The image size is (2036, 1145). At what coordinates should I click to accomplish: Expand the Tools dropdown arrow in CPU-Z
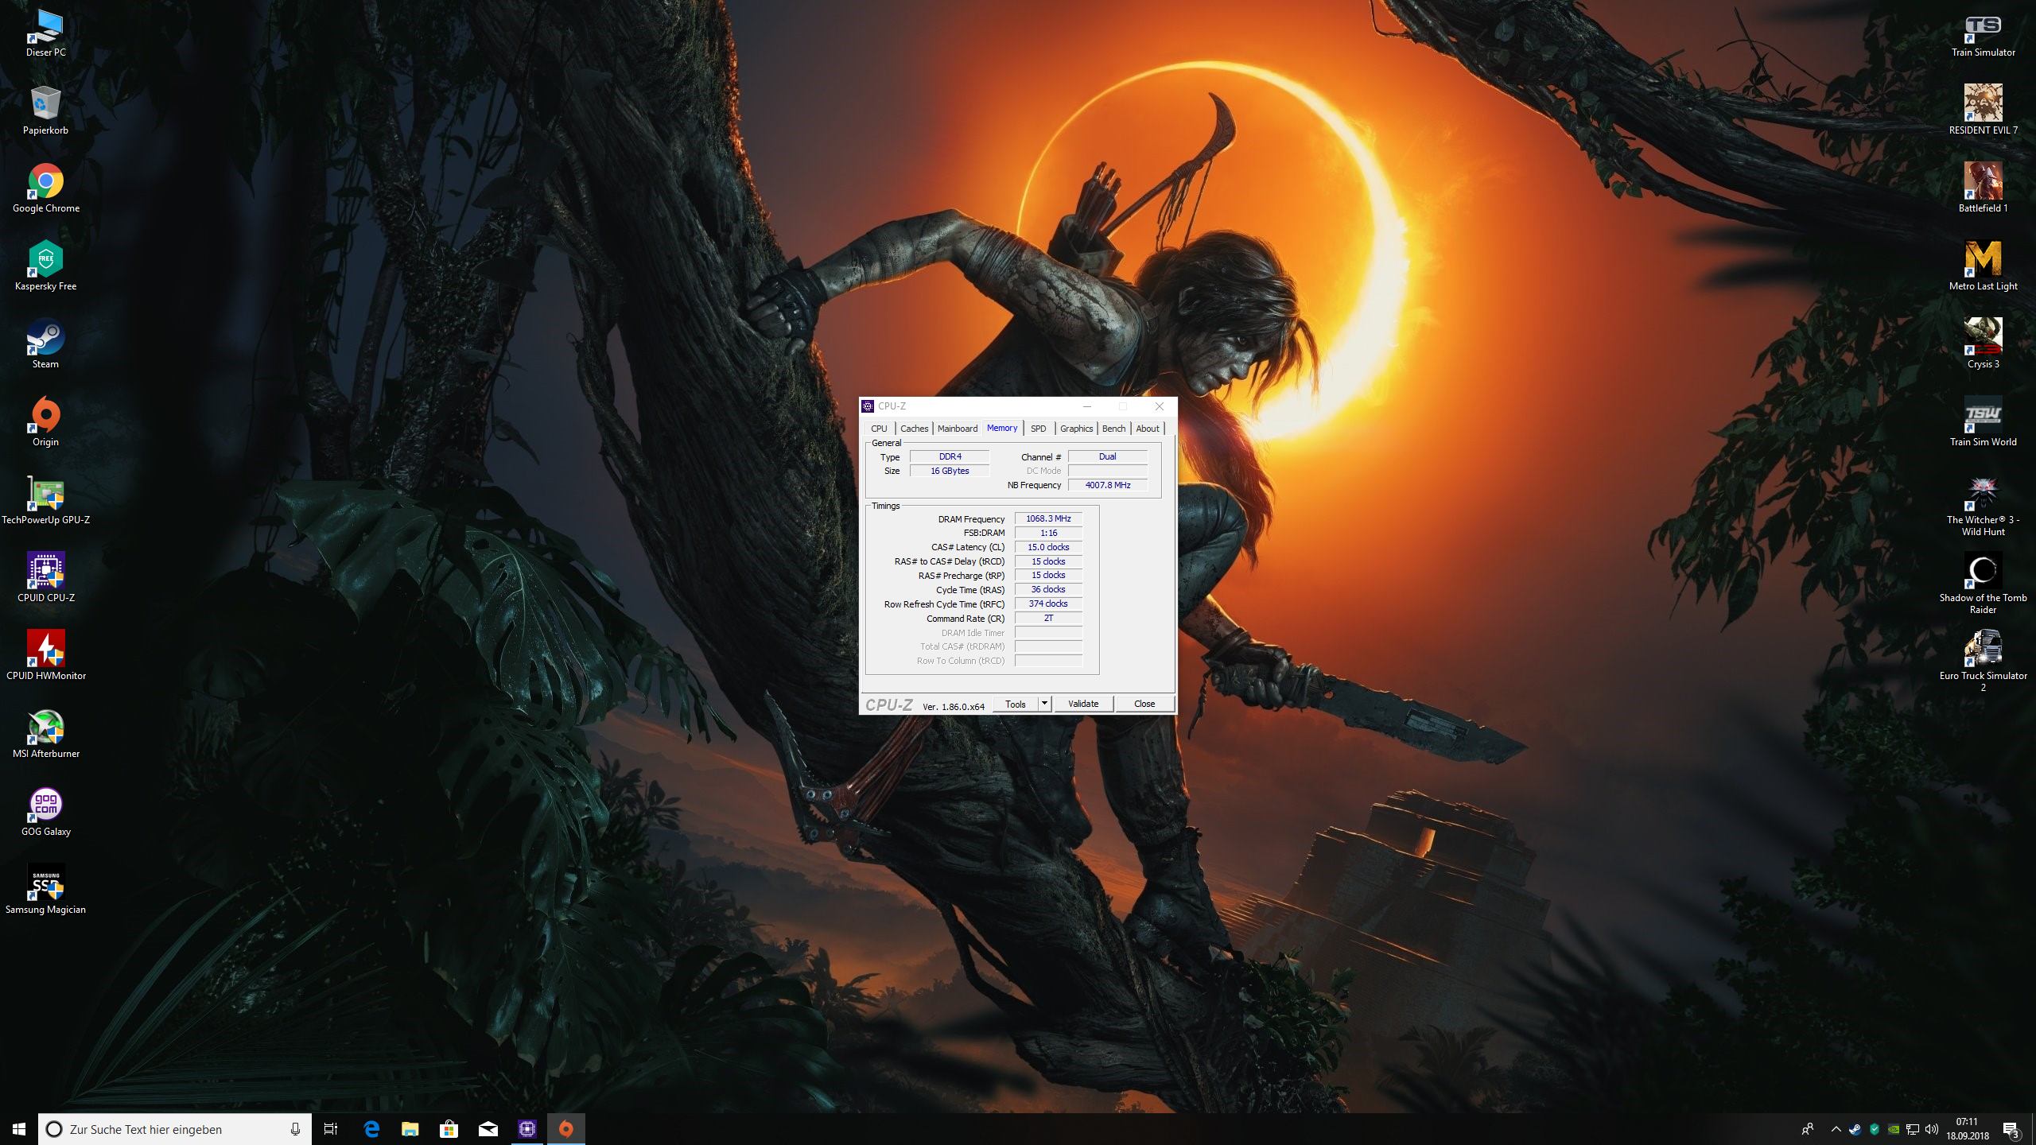pyautogui.click(x=1044, y=704)
